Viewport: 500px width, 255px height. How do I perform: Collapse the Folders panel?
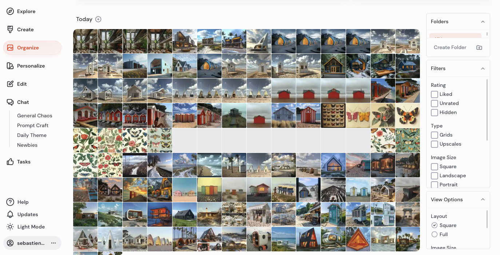[483, 21]
